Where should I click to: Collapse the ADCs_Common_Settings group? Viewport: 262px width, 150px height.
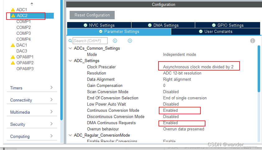click(70, 48)
